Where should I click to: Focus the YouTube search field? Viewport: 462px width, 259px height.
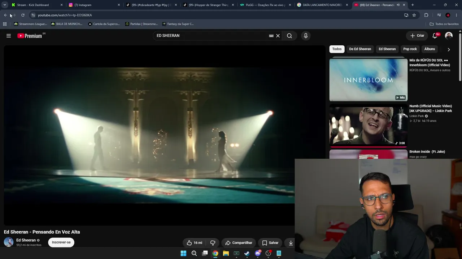211,36
